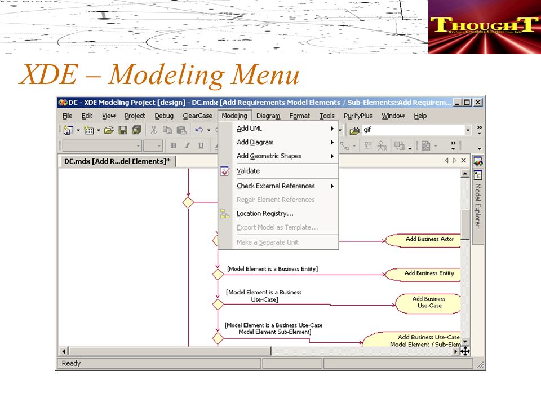Open the PurifyPlus menu

point(358,116)
